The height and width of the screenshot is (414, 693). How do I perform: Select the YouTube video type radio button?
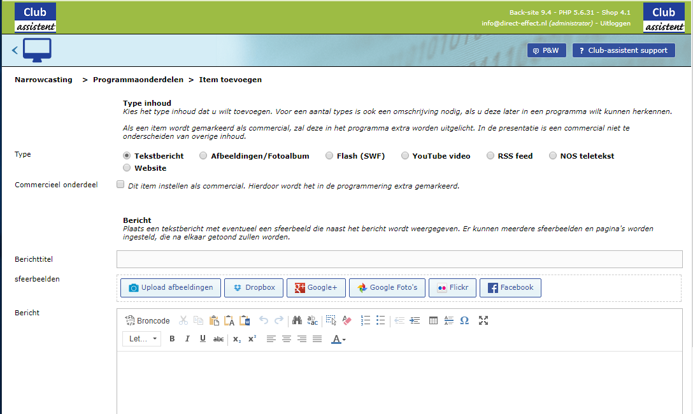click(405, 156)
